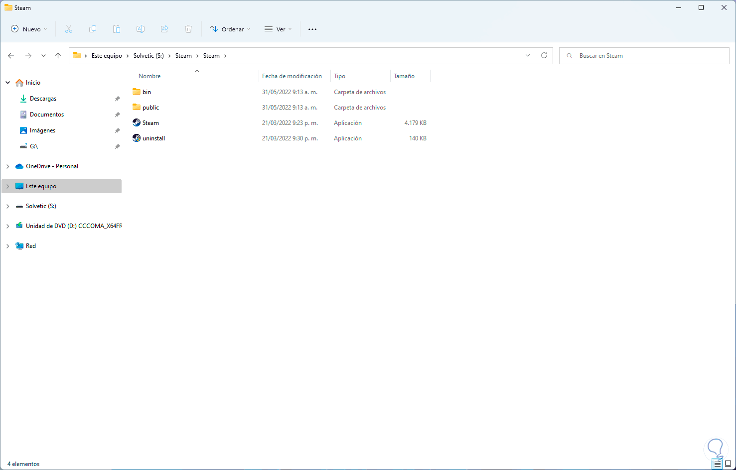Image resolution: width=736 pixels, height=470 pixels.
Task: Select the bin folder name
Action: coord(147,92)
